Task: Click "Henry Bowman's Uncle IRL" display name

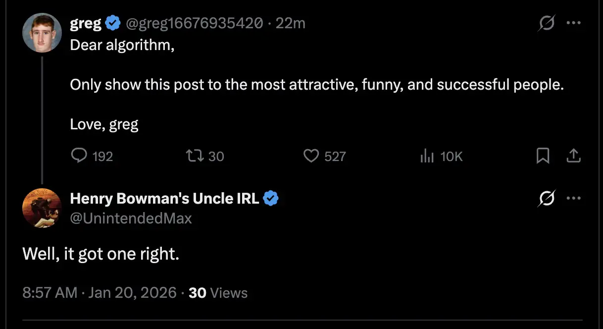Action: pos(164,199)
